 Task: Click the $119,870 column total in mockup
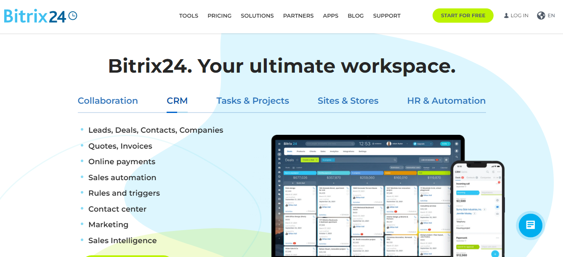coord(434,178)
